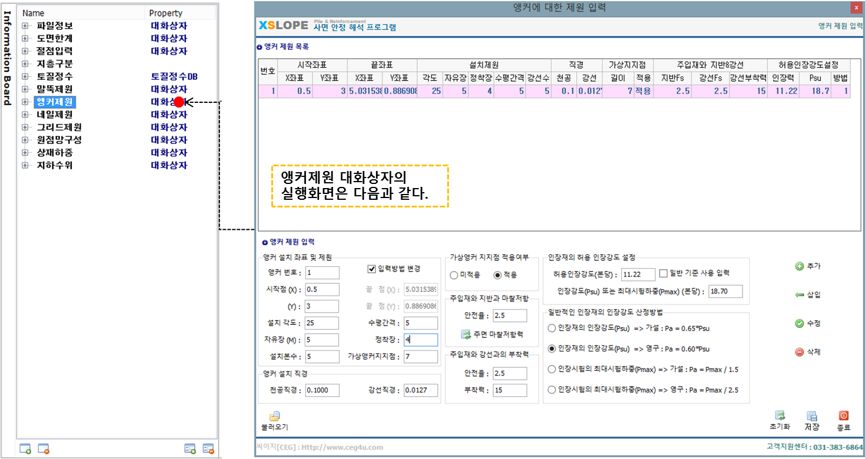Click the 수평간격 input field
This screenshot has height=459, width=865.
(x=421, y=323)
